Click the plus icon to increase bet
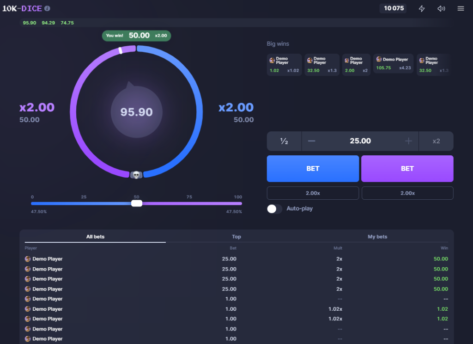Screen dimensions: 473x344 (x=408, y=141)
